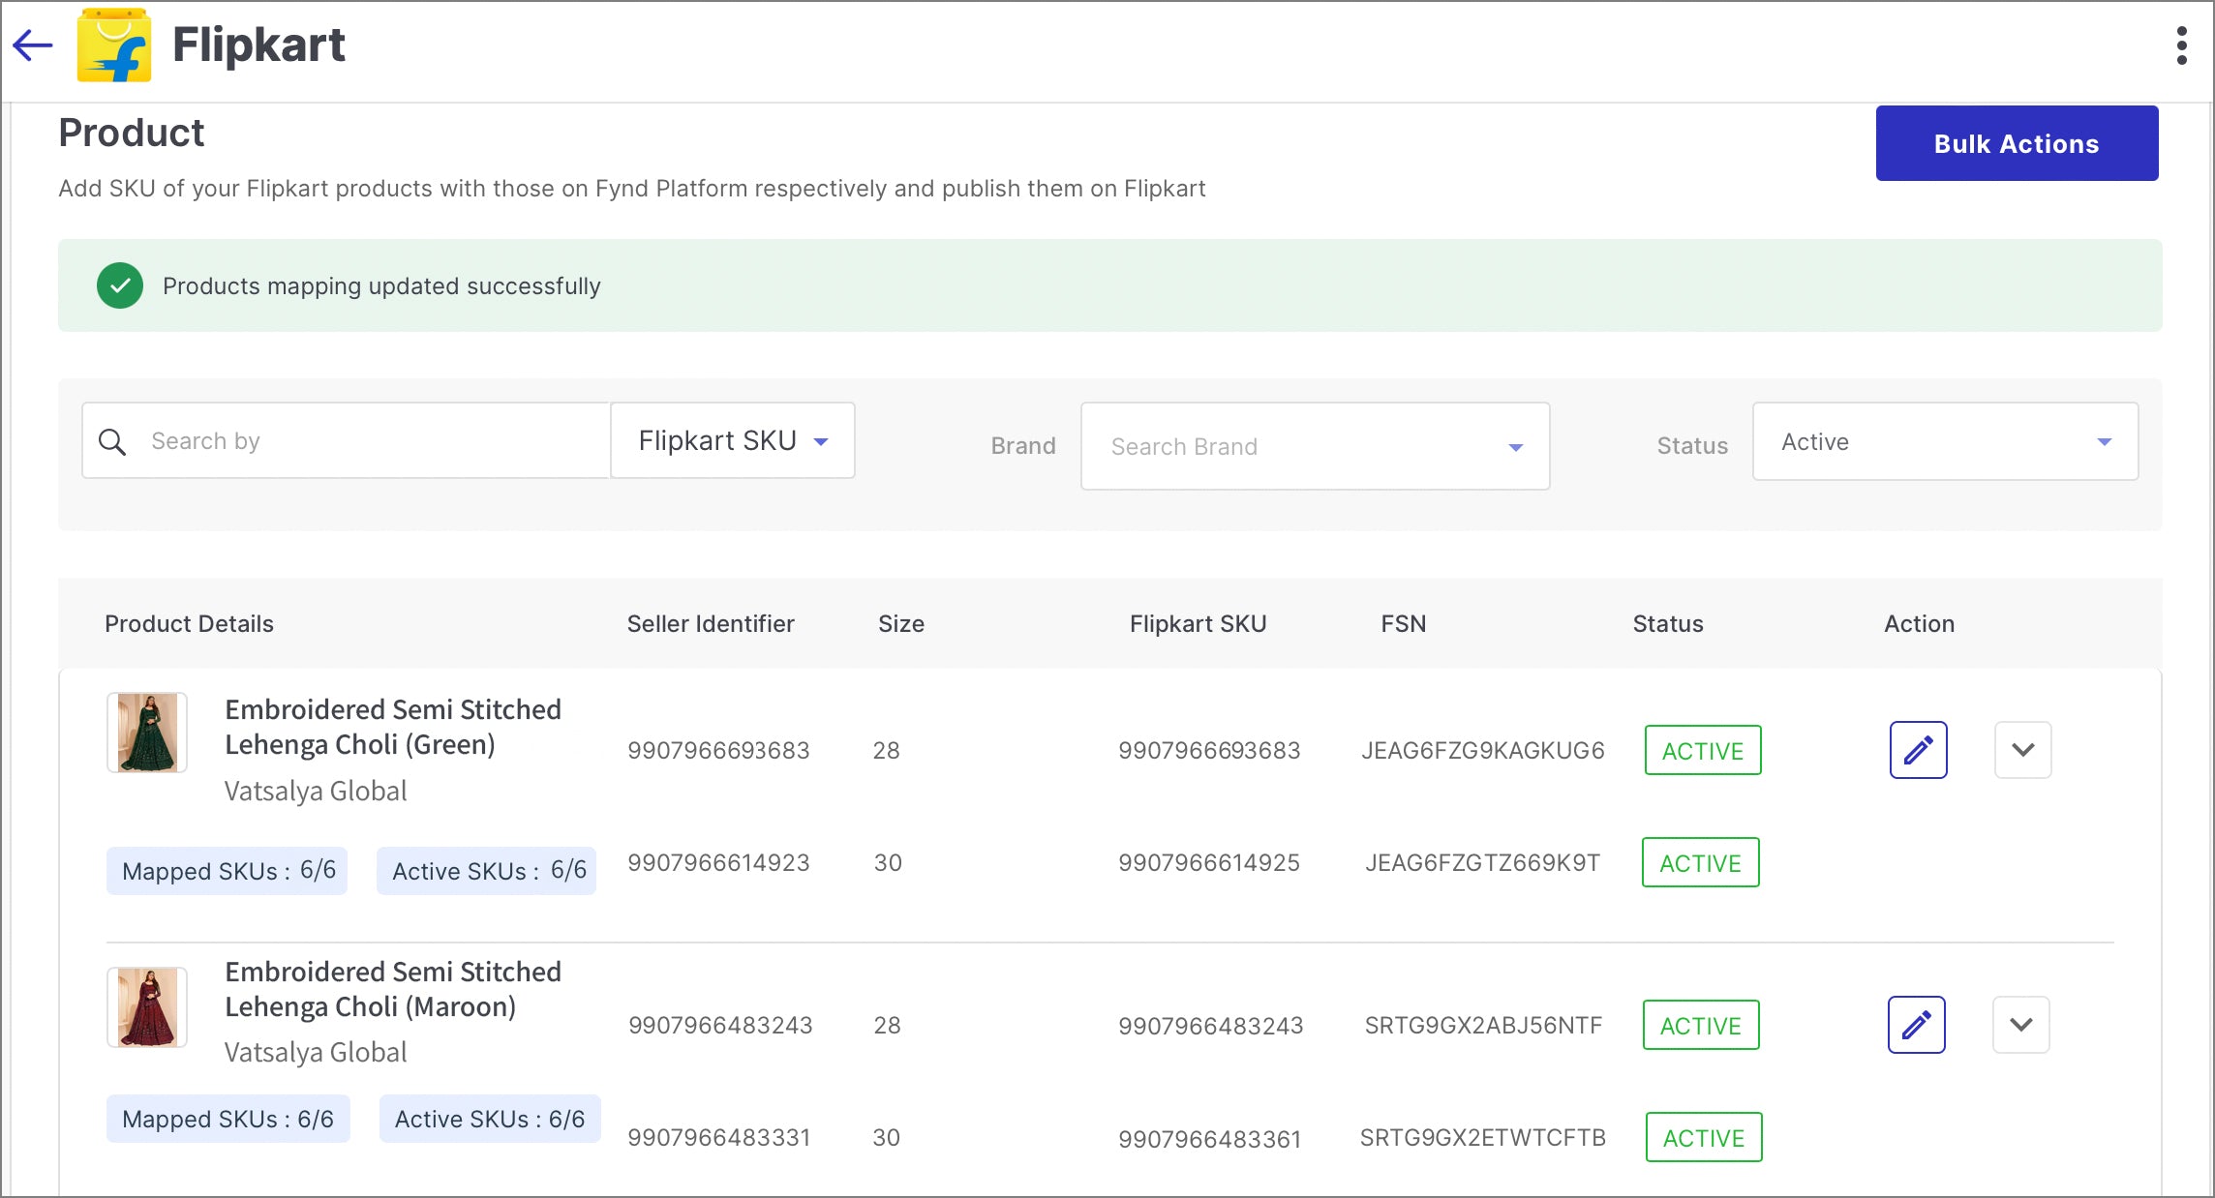Click the back arrow icon
The height and width of the screenshot is (1198, 2215).
(33, 45)
